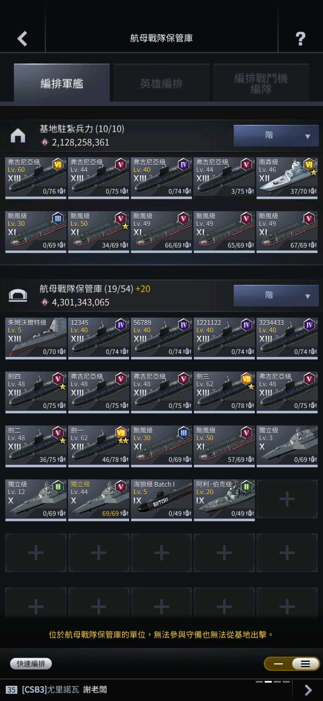Expand the base garrison 階 sort dropdown
The height and width of the screenshot is (701, 323).
tap(276, 136)
